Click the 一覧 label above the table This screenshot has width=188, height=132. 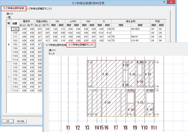[8, 17]
